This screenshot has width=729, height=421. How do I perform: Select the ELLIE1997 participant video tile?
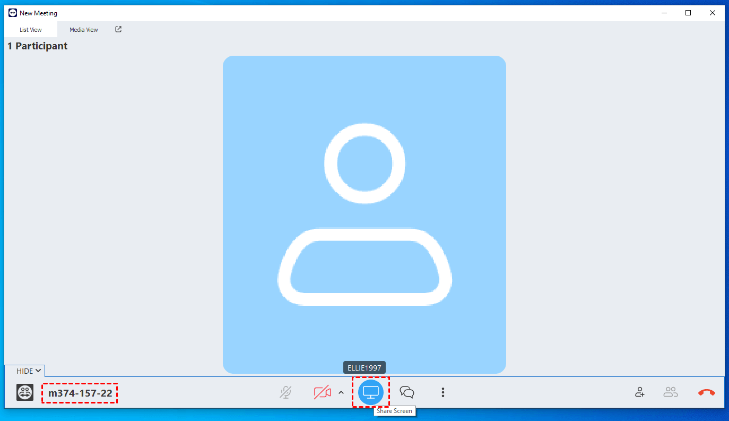pyautogui.click(x=364, y=214)
